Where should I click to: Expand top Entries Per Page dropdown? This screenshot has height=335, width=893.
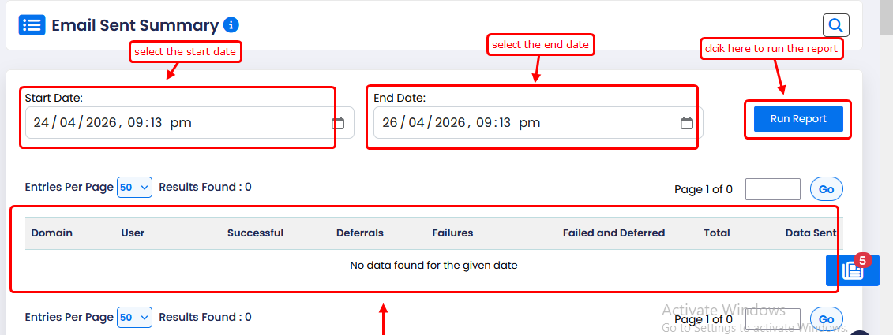point(134,188)
